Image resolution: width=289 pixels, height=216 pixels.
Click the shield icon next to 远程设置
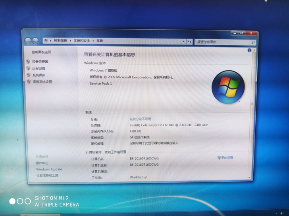click(x=29, y=68)
